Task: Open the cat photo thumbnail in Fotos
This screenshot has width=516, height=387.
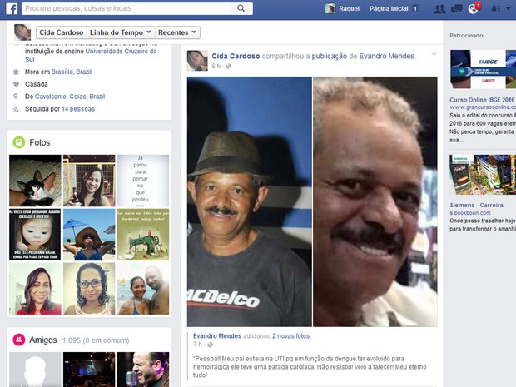Action: click(x=35, y=180)
